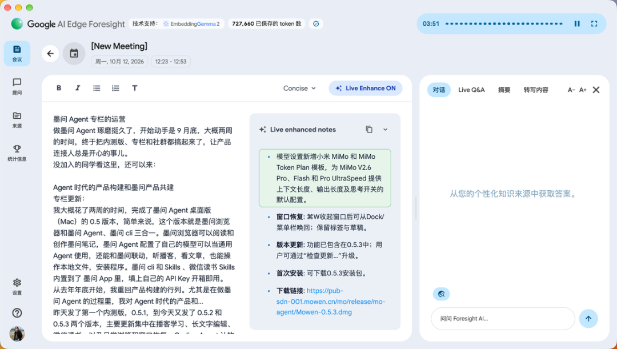Click the highlighted MiMo model note

point(325,178)
